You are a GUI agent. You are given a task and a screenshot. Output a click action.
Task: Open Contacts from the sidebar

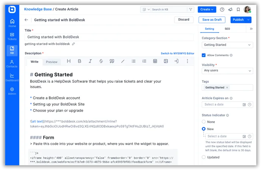point(12,64)
